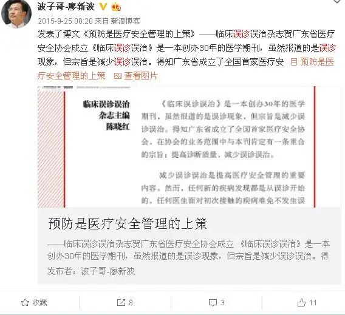Click the repost icon with count 8
The image size is (345, 315).
pos(121,303)
